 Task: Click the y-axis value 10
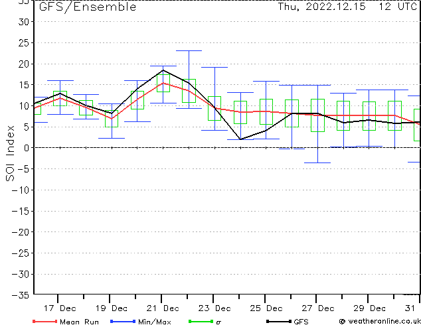(x=23, y=106)
